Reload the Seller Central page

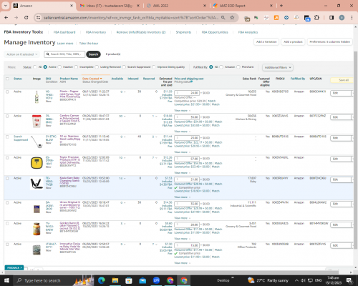[26, 18]
